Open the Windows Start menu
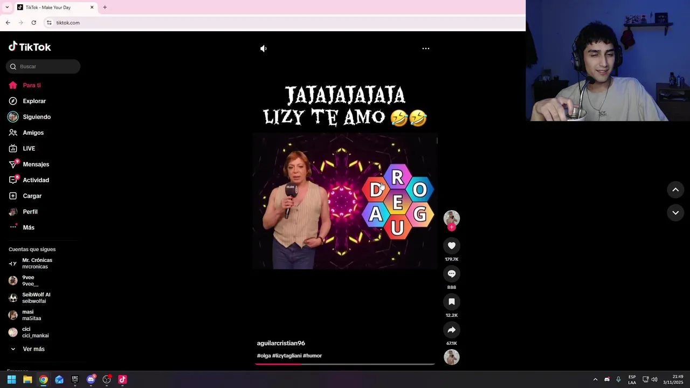Image resolution: width=690 pixels, height=388 pixels. pos(11,379)
